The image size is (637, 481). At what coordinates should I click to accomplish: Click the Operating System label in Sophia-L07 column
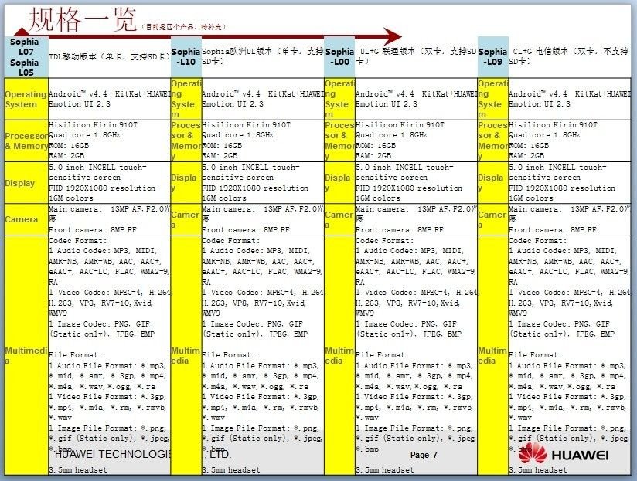[x=26, y=100]
